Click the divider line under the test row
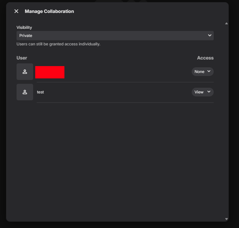This screenshot has width=239, height=228. [x=125, y=102]
